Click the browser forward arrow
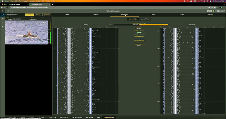The height and width of the screenshot is (119, 226). pos(5,8)
